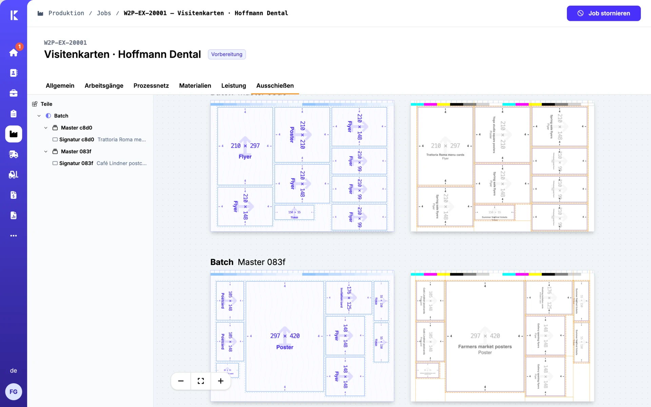Image resolution: width=651 pixels, height=407 pixels.
Task: Zoom in with the plus button
Action: 221,381
